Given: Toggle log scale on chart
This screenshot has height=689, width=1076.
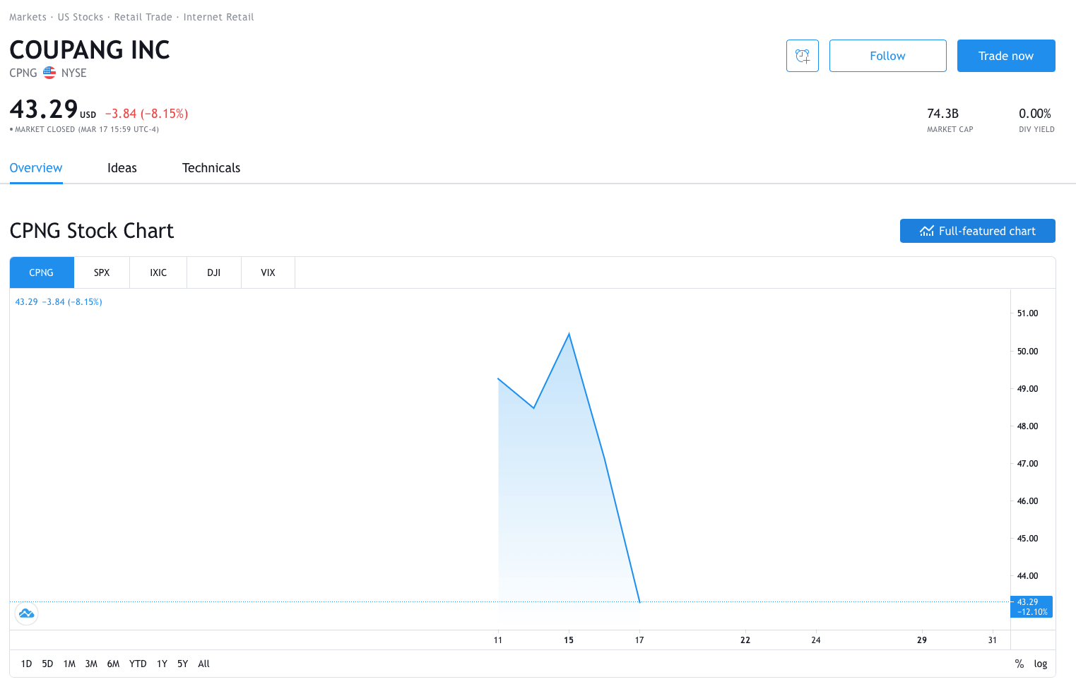Looking at the screenshot, I should (x=1041, y=664).
